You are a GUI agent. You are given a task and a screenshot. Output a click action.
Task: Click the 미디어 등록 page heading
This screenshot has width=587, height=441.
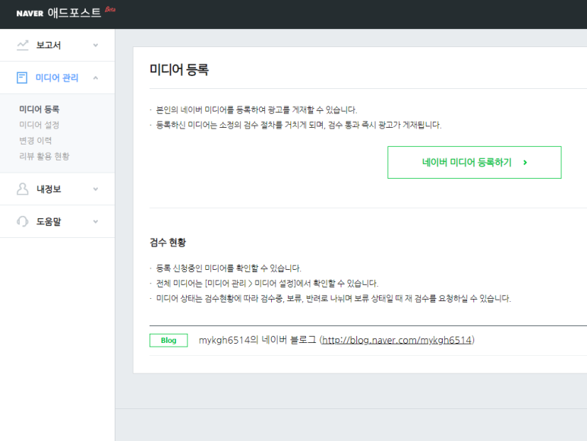[179, 70]
